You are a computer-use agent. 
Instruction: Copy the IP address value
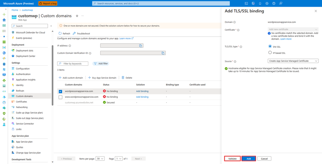[141, 46]
